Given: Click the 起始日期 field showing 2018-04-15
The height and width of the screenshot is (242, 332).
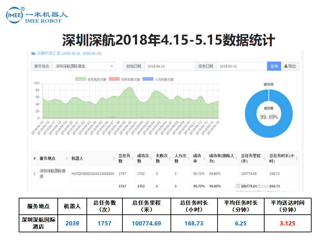Looking at the screenshot, I should pos(169,66).
